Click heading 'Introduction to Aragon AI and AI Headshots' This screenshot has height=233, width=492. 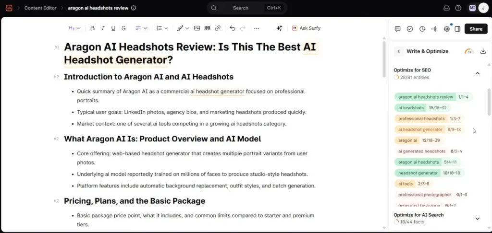pyautogui.click(x=149, y=77)
